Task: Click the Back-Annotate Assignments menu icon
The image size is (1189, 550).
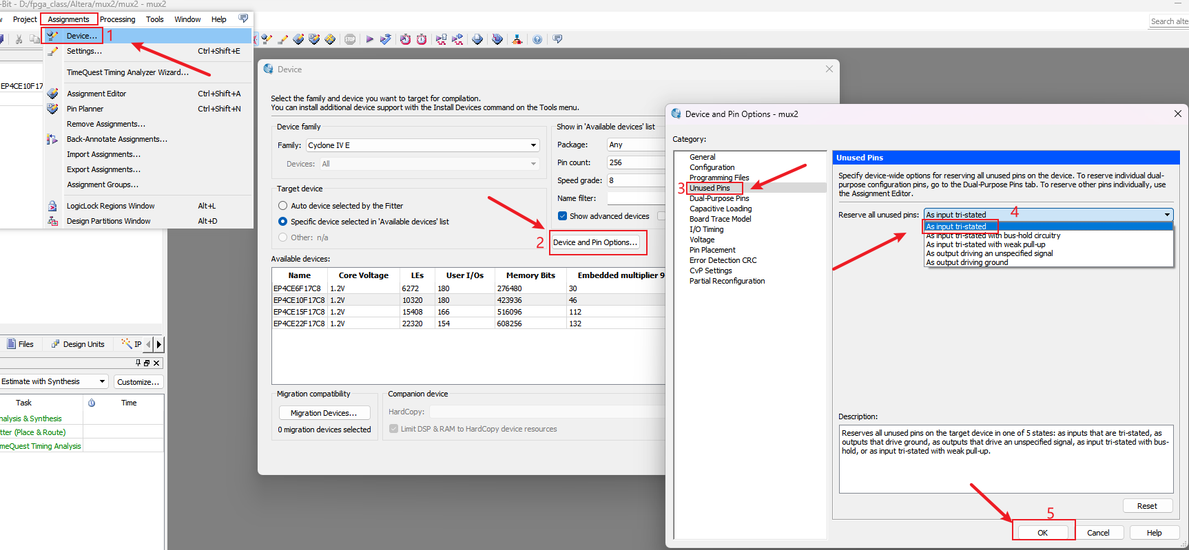Action: 52,139
